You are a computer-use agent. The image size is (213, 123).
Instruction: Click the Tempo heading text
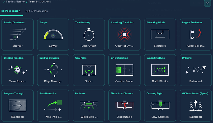[x=43, y=22]
